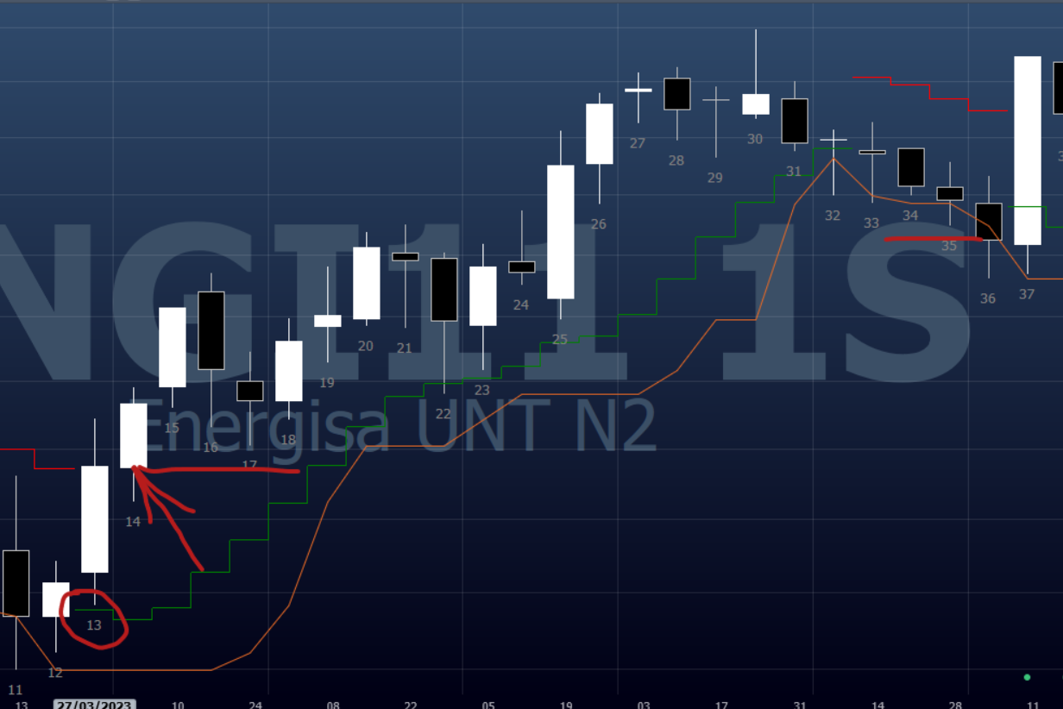Screen dimensions: 1063x709
Task: Click the white candle labeled 26
Action: [x=599, y=133]
